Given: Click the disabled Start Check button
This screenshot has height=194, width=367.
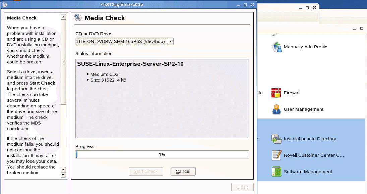Looking at the screenshot, I should click(x=146, y=171).
